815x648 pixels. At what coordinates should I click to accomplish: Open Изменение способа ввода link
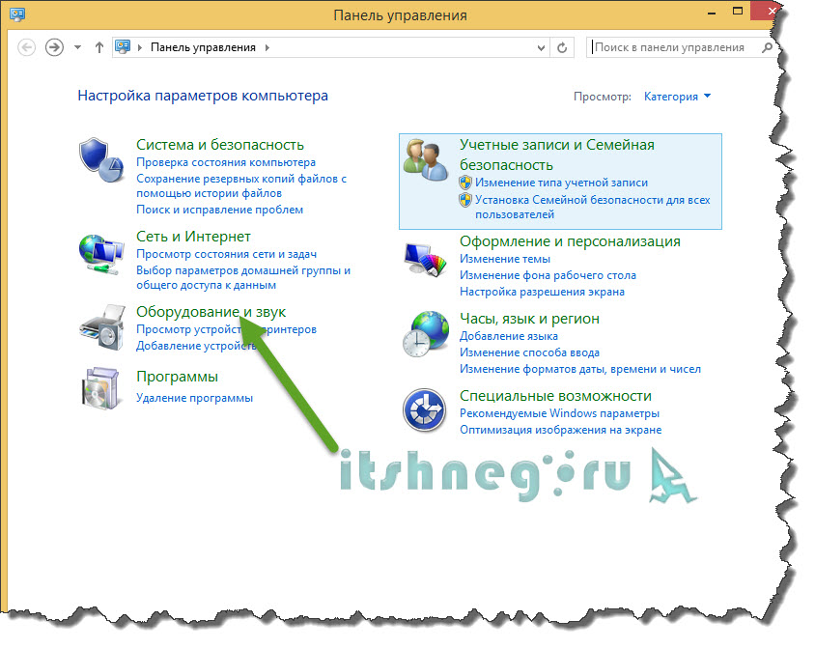529,352
